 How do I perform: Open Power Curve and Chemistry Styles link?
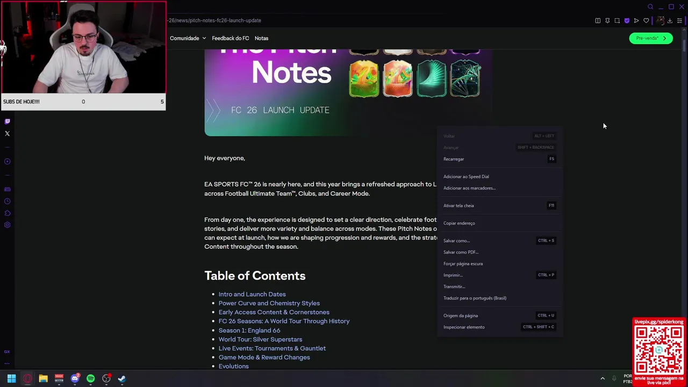click(269, 303)
